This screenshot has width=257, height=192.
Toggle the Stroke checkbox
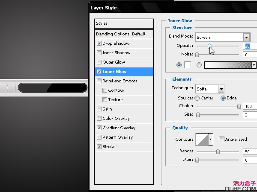tap(99, 147)
